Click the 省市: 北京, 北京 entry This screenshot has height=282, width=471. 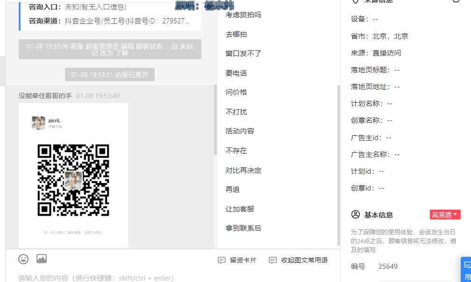(x=379, y=36)
